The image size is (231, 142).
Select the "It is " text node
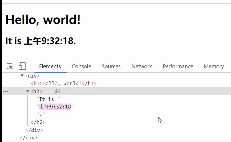tap(48, 99)
